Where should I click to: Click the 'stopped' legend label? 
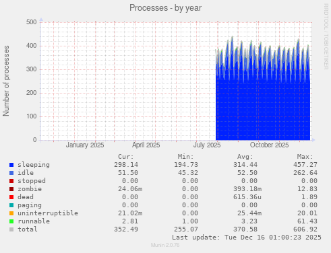click(32, 181)
